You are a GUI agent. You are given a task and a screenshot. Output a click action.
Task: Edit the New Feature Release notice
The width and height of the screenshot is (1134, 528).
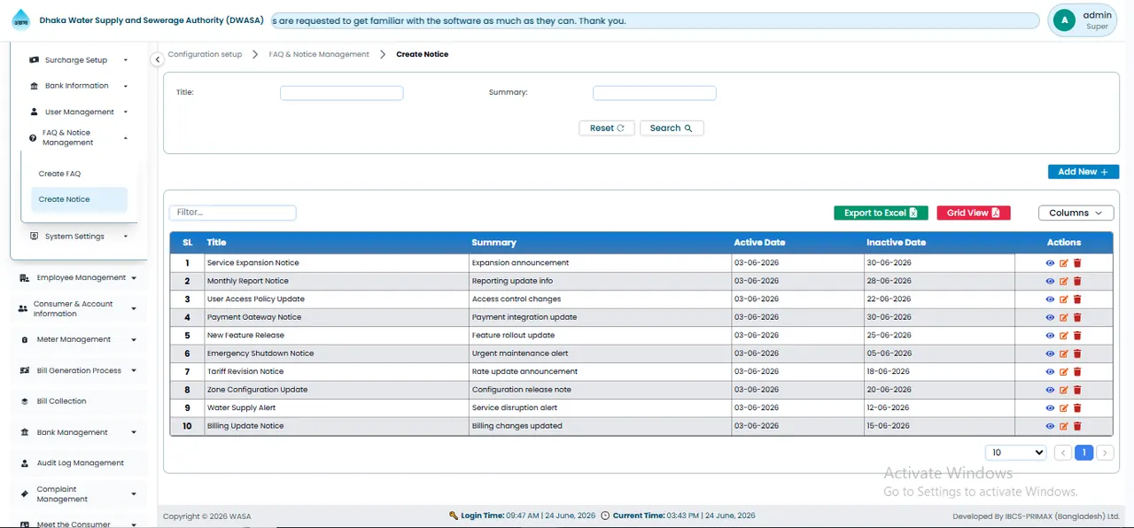pyautogui.click(x=1064, y=336)
